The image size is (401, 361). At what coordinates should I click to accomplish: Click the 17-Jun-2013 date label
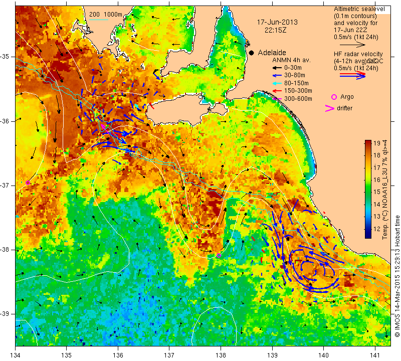(277, 22)
